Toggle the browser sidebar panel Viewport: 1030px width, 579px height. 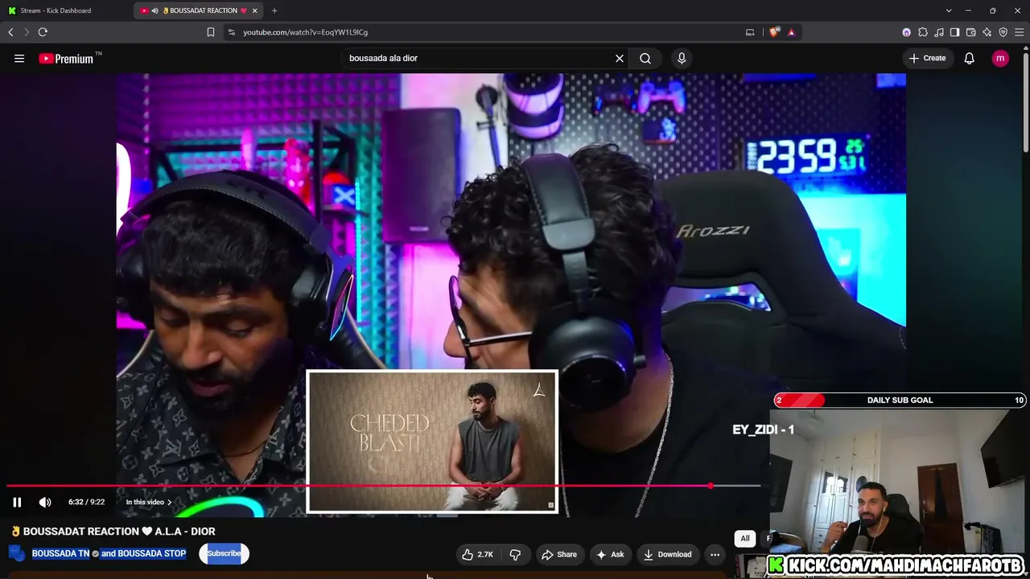click(x=954, y=32)
